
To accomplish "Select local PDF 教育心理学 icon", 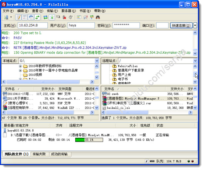I will 5,103.
